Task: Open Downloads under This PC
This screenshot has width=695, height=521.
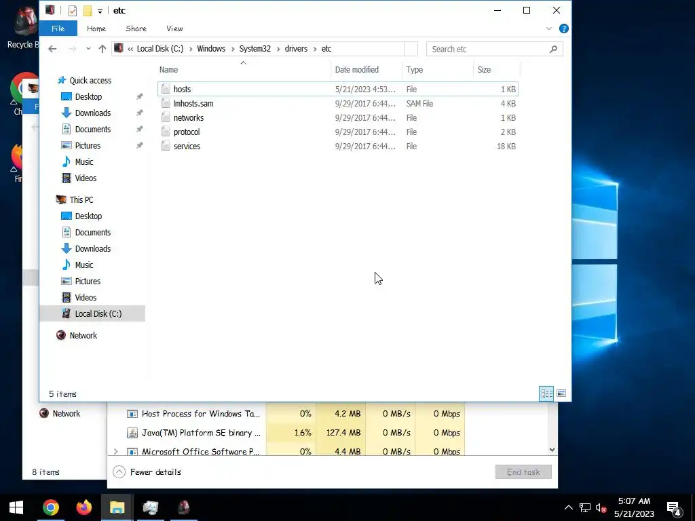Action: pyautogui.click(x=92, y=248)
